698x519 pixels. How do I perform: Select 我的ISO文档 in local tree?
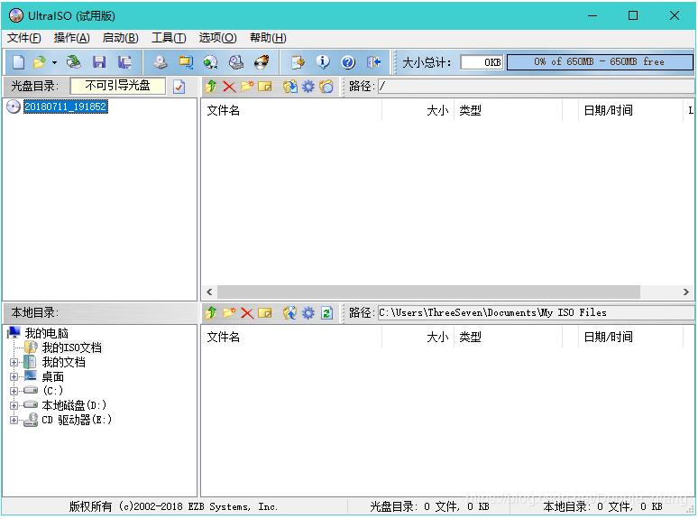pyautogui.click(x=72, y=348)
